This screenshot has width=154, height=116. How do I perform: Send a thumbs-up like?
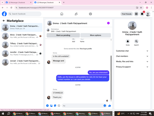[x=110, y=105]
